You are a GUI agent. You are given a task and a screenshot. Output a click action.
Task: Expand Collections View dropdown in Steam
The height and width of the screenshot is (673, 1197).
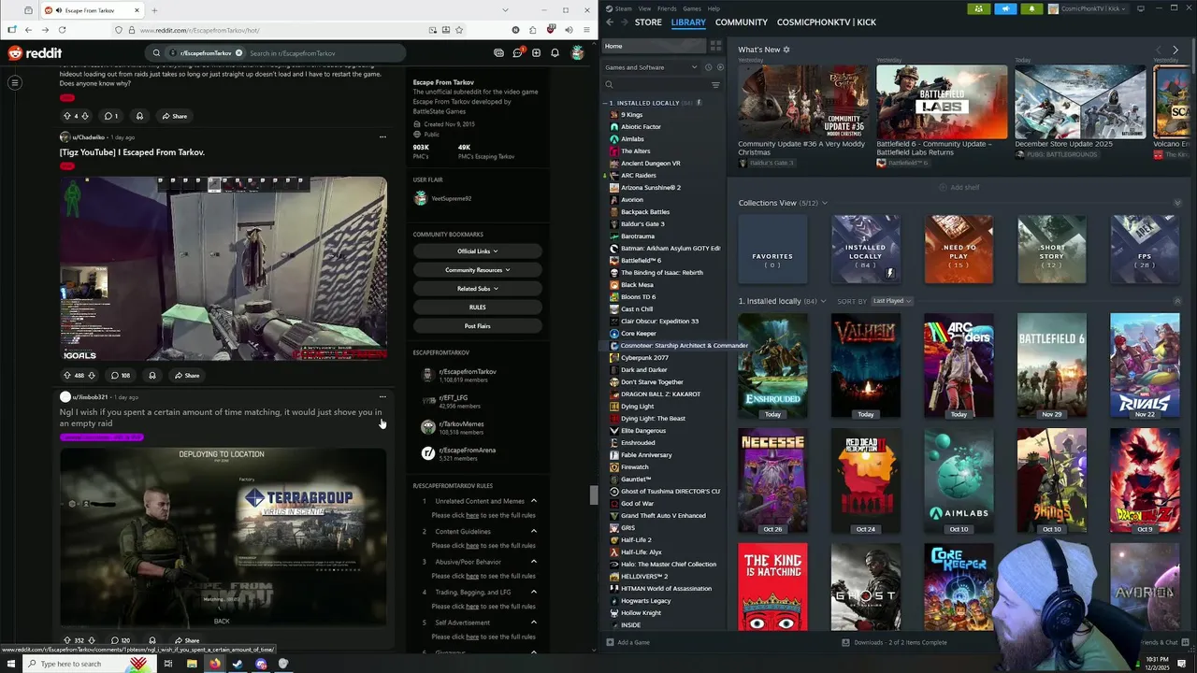(x=824, y=203)
